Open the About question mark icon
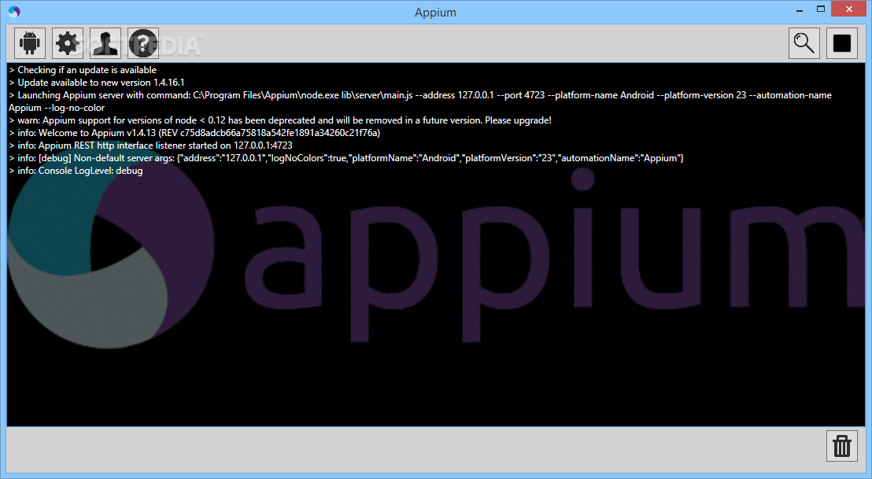 pyautogui.click(x=143, y=43)
